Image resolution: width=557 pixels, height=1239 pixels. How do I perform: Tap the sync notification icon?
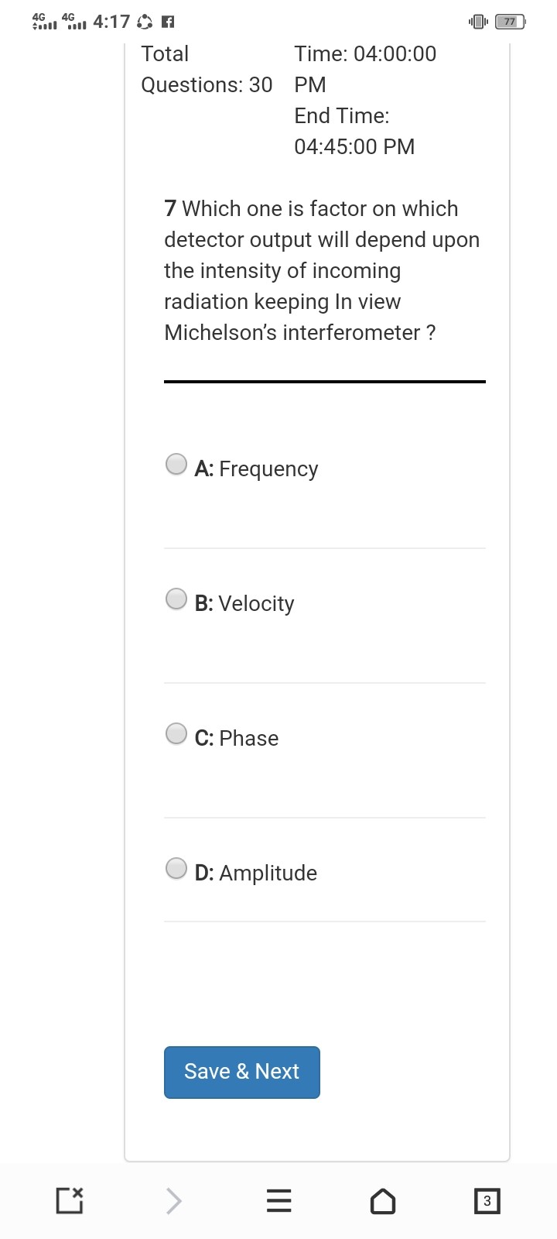point(145,22)
